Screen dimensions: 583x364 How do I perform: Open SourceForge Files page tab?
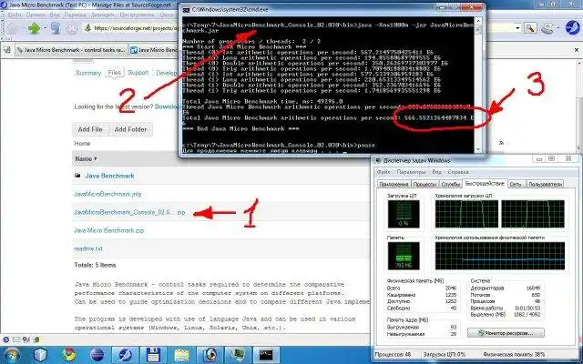click(x=114, y=73)
